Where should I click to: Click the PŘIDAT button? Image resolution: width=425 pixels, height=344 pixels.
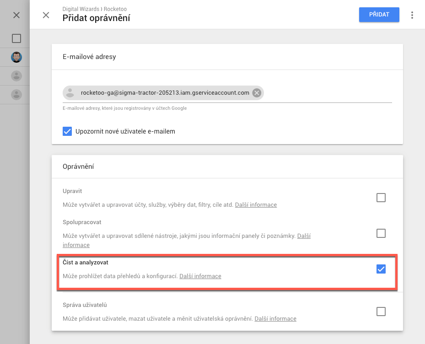pos(379,15)
